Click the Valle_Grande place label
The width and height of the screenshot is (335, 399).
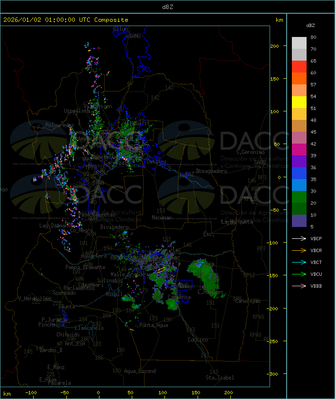127,274
